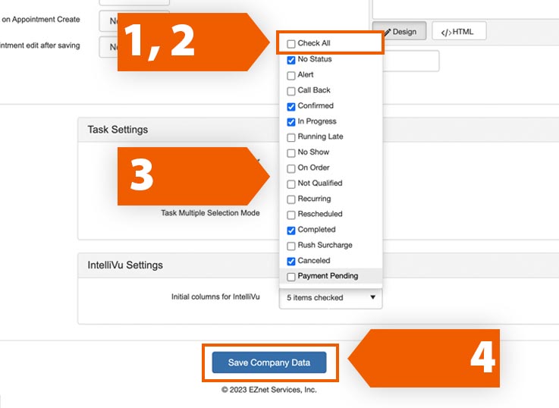Screen dimensions: 559x408
Task: Uncheck the No Status option
Action: 291,60
